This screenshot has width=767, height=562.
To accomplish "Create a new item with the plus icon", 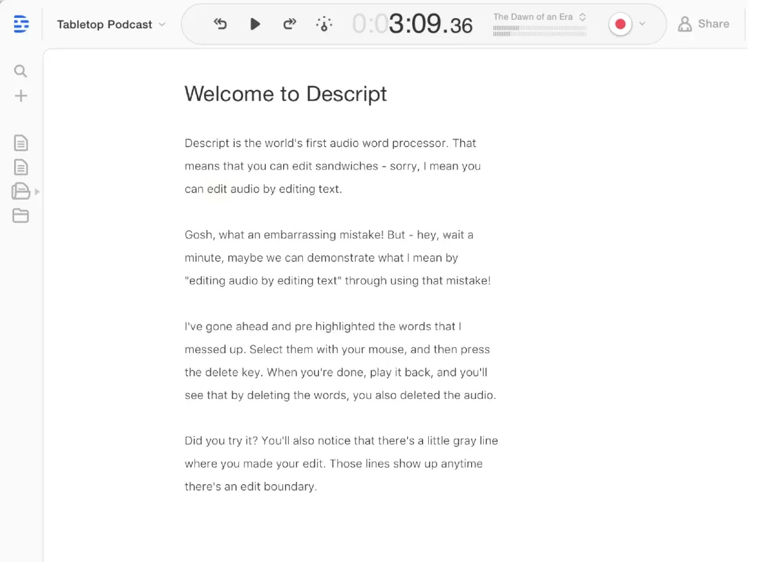I will pos(20,95).
